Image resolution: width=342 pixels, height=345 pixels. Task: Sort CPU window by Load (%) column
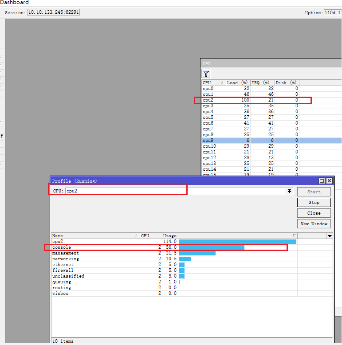pos(238,83)
